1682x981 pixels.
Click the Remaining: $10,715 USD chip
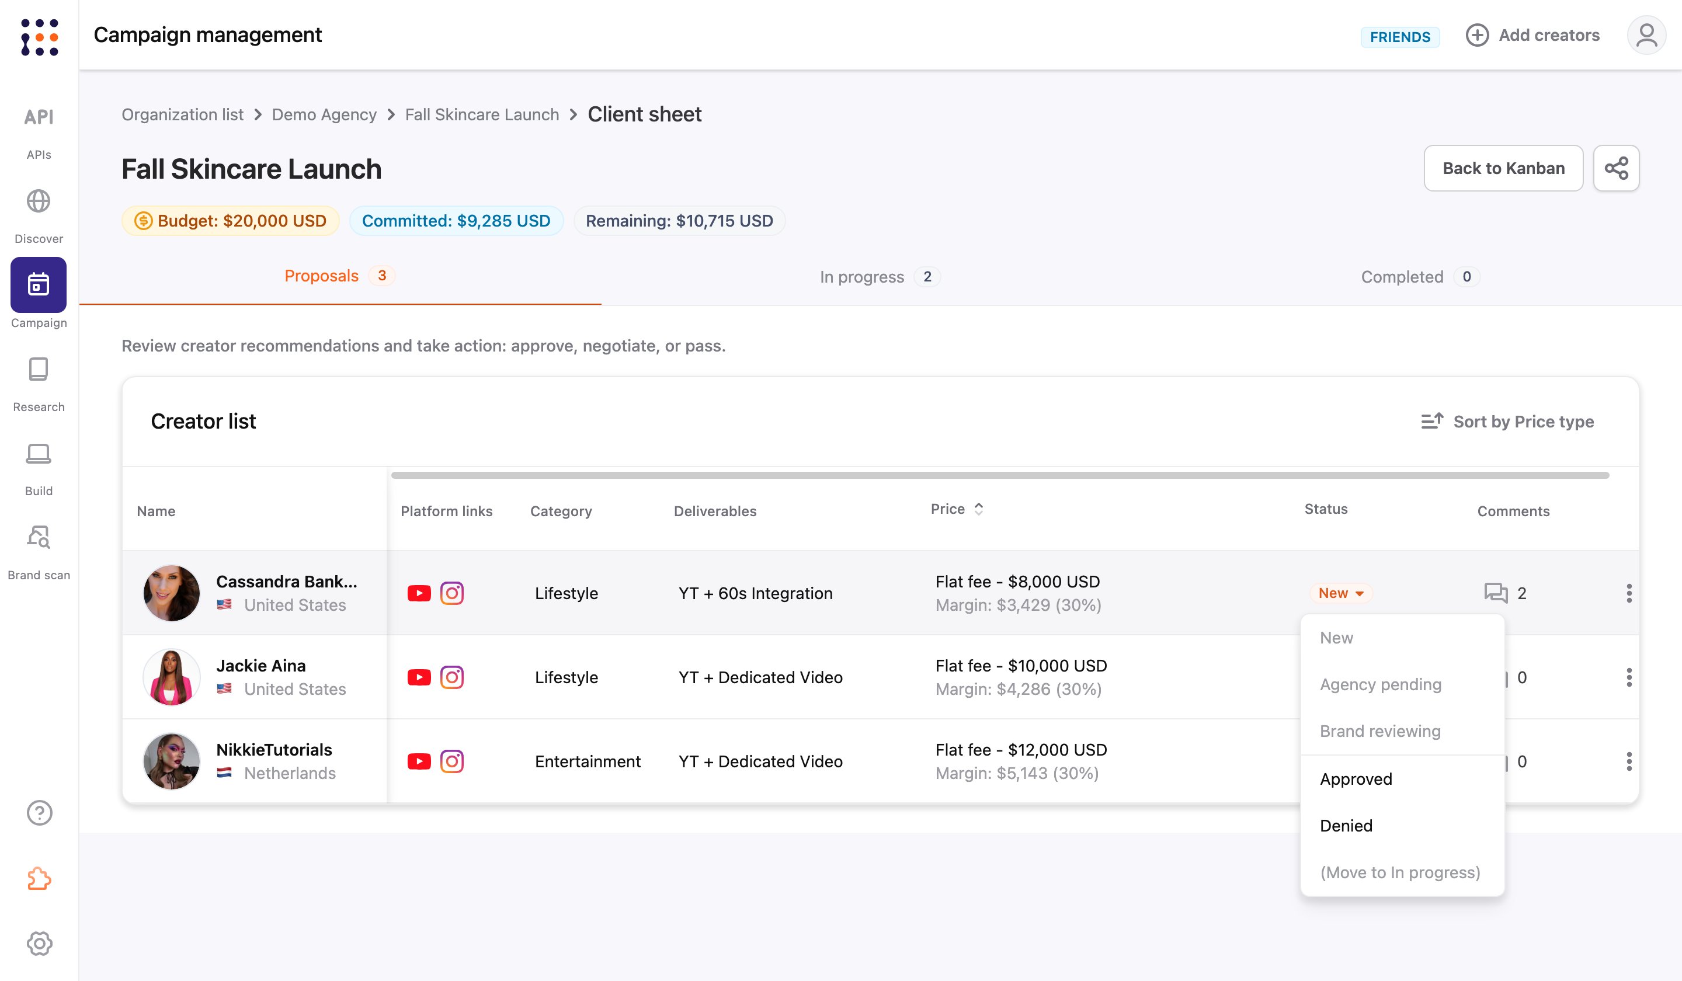click(x=679, y=221)
